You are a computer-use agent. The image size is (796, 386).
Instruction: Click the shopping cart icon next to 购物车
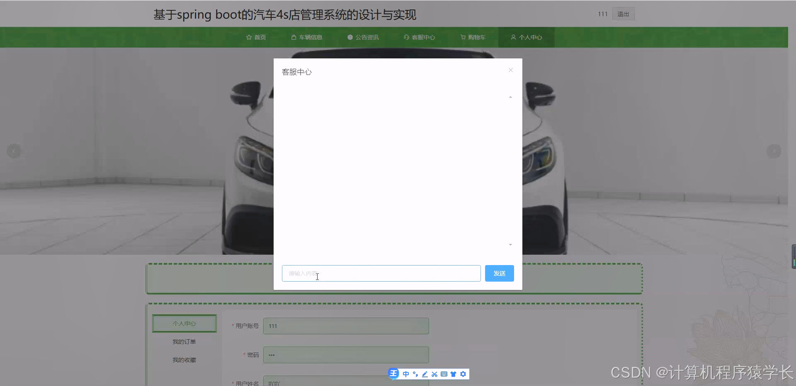point(462,37)
